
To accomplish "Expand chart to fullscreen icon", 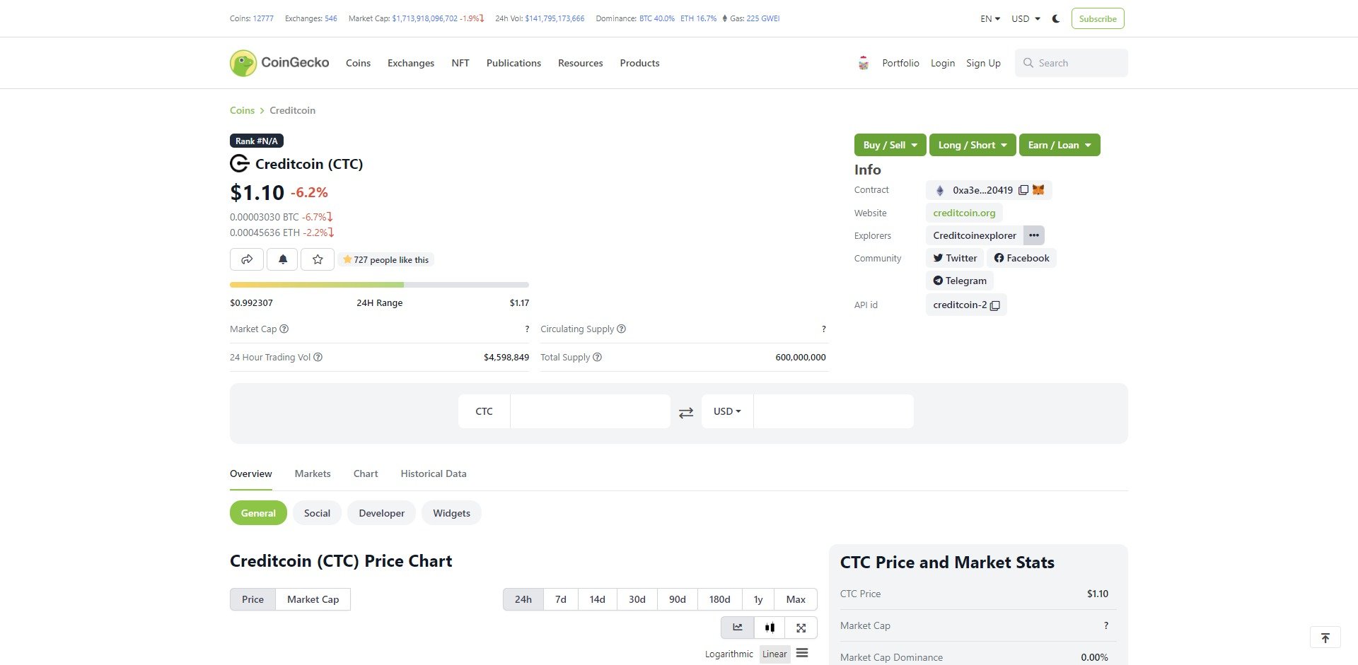I will click(801, 628).
